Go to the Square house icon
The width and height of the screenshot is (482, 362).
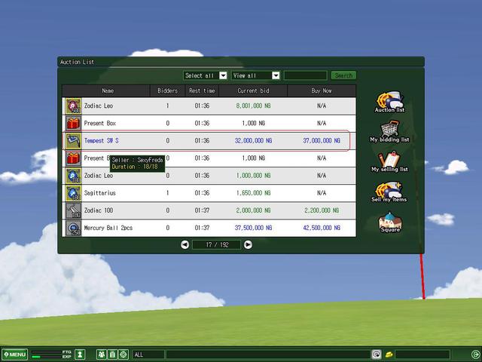click(389, 222)
